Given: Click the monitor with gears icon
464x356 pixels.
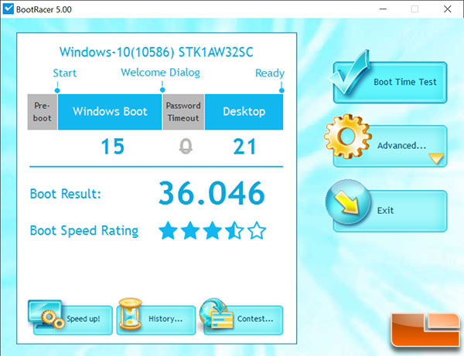Looking at the screenshot, I should [46, 314].
